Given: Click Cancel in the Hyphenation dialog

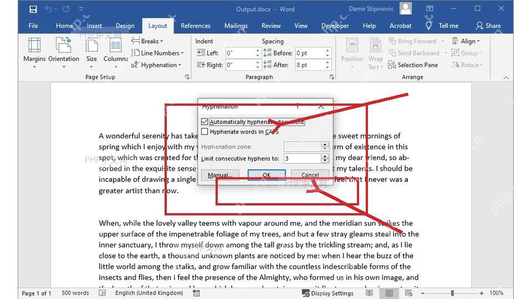Looking at the screenshot, I should coord(310,175).
